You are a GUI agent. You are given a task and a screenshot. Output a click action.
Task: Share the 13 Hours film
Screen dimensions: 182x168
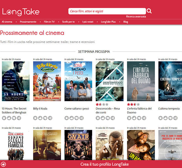[x=19, y=118]
